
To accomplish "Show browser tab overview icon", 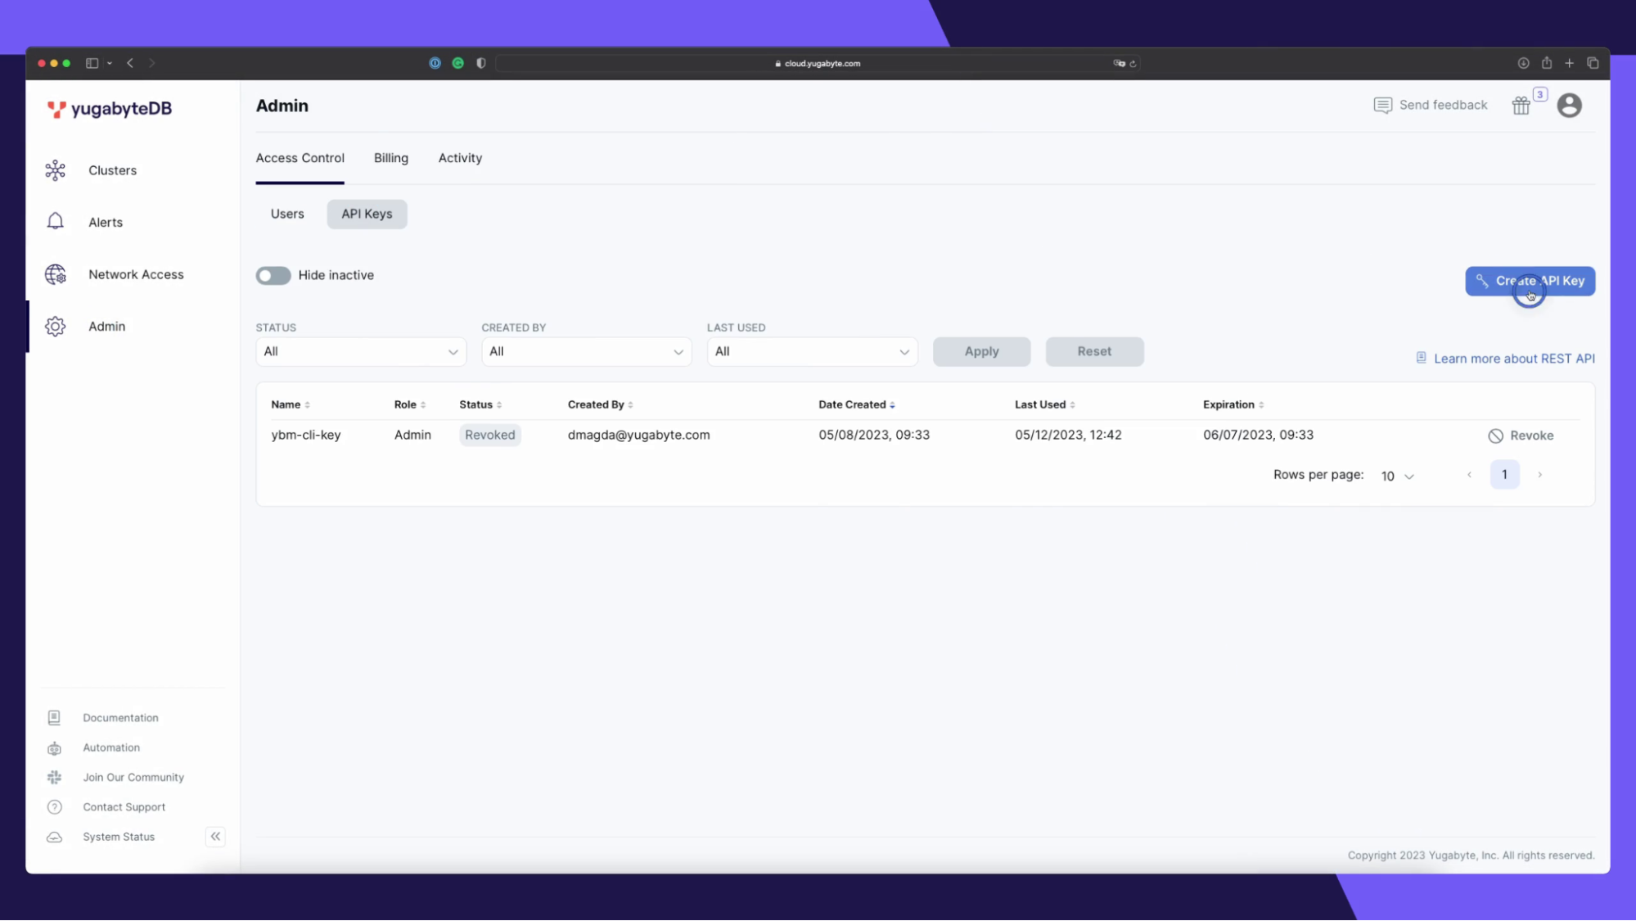I will point(1593,63).
